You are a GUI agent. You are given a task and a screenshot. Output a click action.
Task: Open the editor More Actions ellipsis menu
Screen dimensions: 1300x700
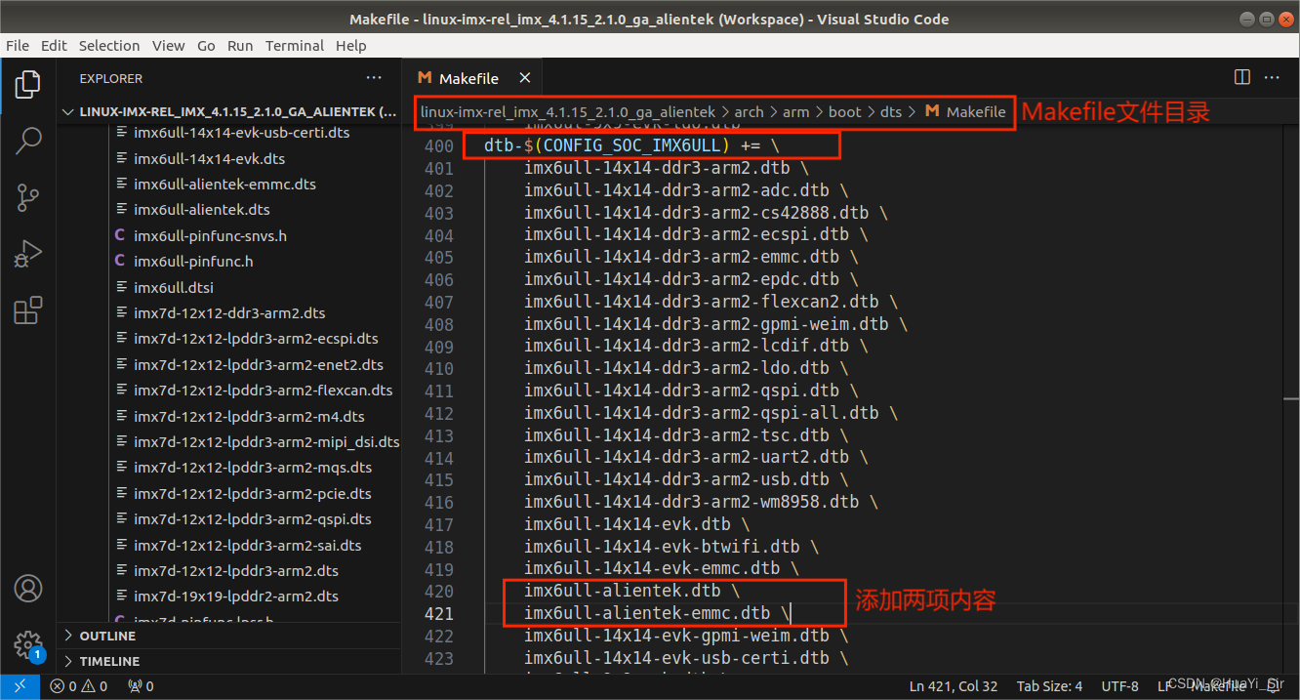[1272, 77]
